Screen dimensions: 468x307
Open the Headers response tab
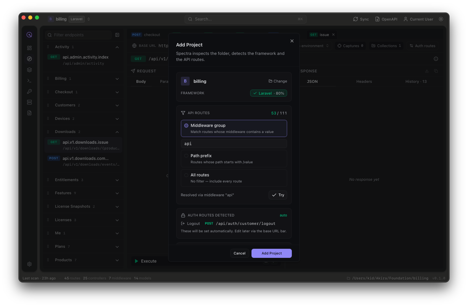click(x=364, y=81)
